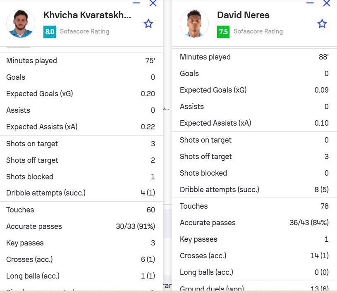The image size is (337, 293).
Task: Click David Neres's 7.5 rating badge
Action: (223, 31)
